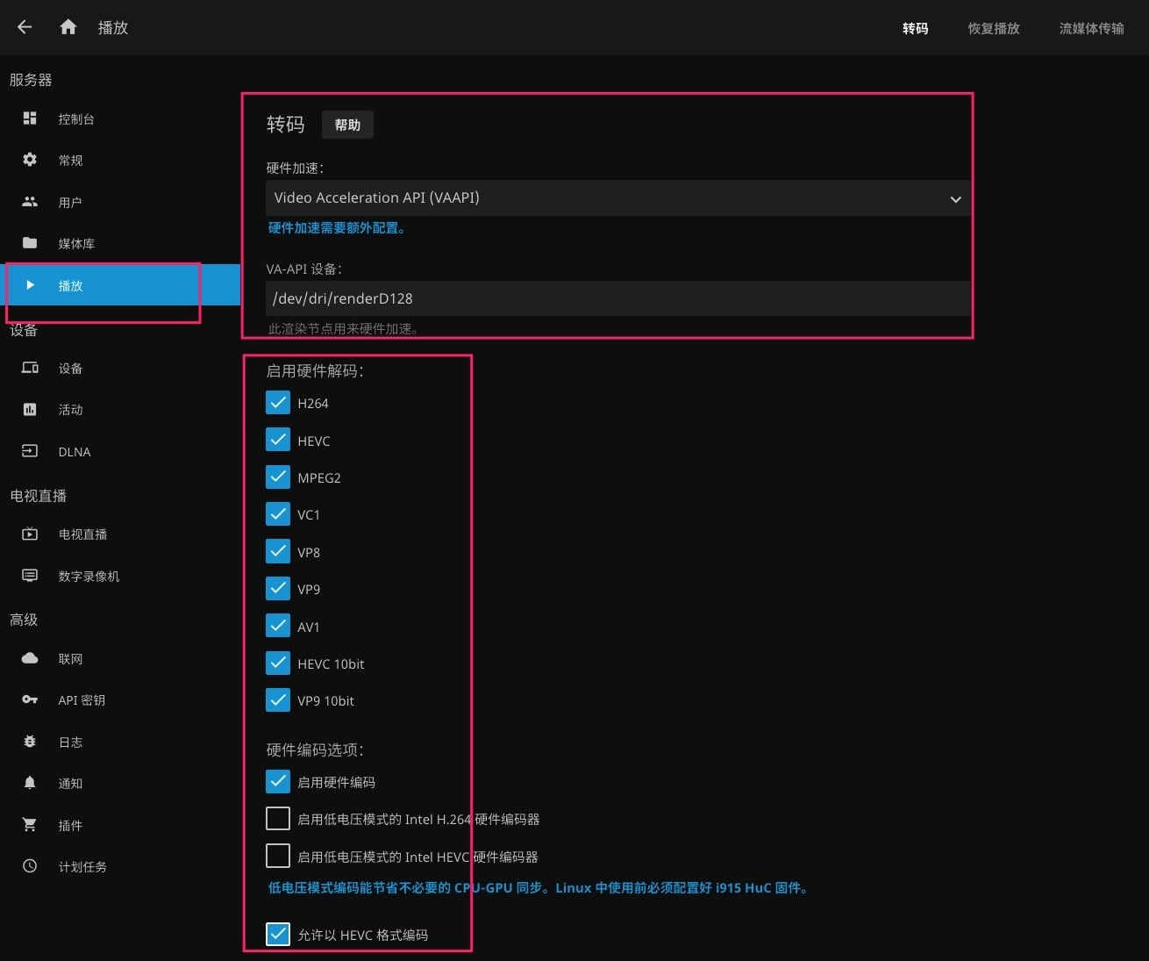
Task: Click the 联网 cloud icon
Action: pos(30,658)
